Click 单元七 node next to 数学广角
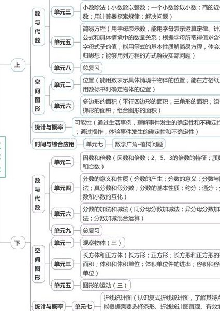The image size is (220, 311). pos(94,144)
